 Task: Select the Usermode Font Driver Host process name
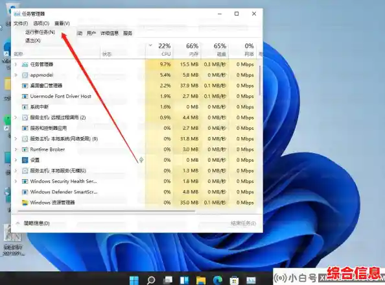click(x=61, y=96)
